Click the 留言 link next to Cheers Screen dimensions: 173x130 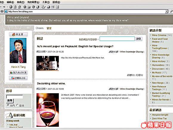click(49, 28)
